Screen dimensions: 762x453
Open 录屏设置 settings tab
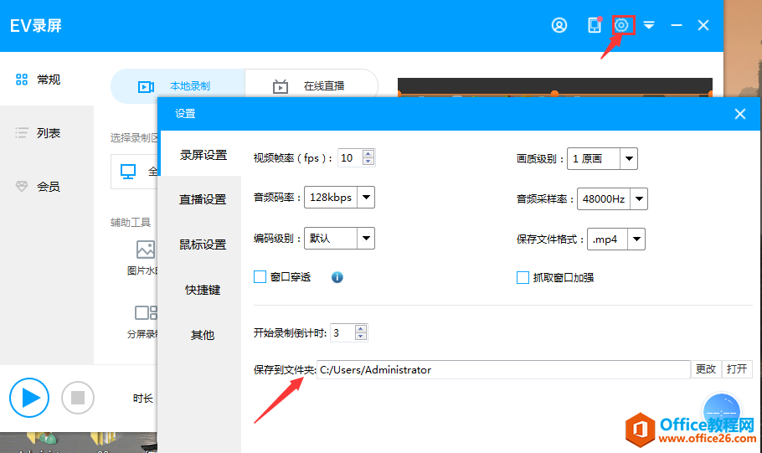click(x=203, y=155)
